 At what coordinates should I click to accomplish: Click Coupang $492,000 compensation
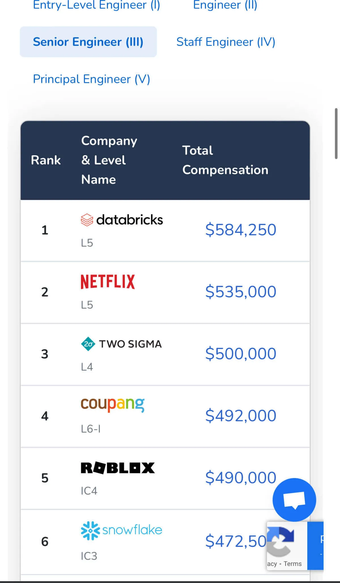coord(241,416)
